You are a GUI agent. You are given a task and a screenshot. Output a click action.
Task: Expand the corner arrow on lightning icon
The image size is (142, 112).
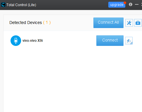point(131,43)
